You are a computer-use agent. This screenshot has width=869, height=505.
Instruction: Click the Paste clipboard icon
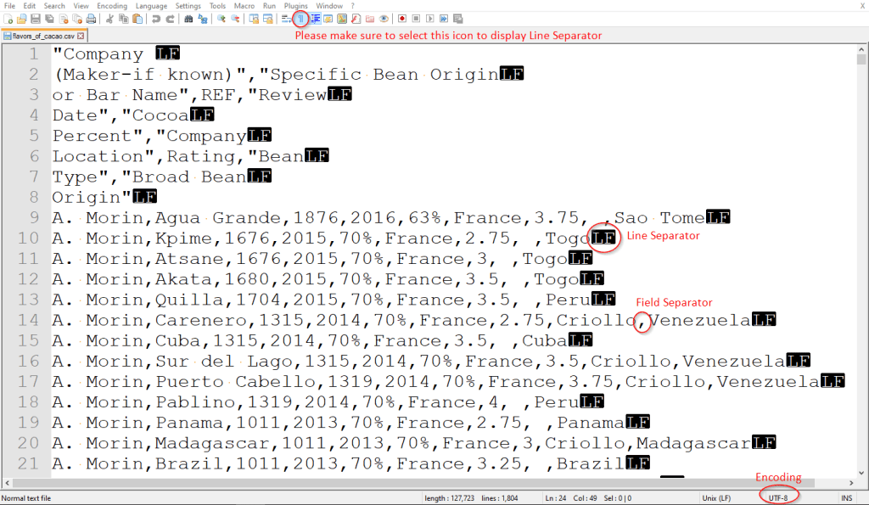[137, 18]
